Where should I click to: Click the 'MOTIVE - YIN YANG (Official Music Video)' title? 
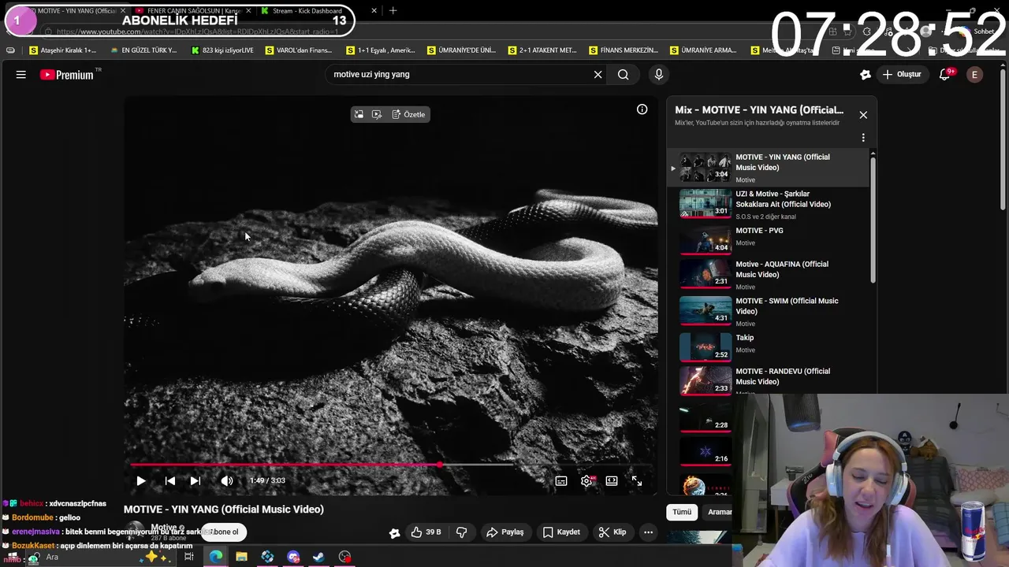click(x=224, y=510)
